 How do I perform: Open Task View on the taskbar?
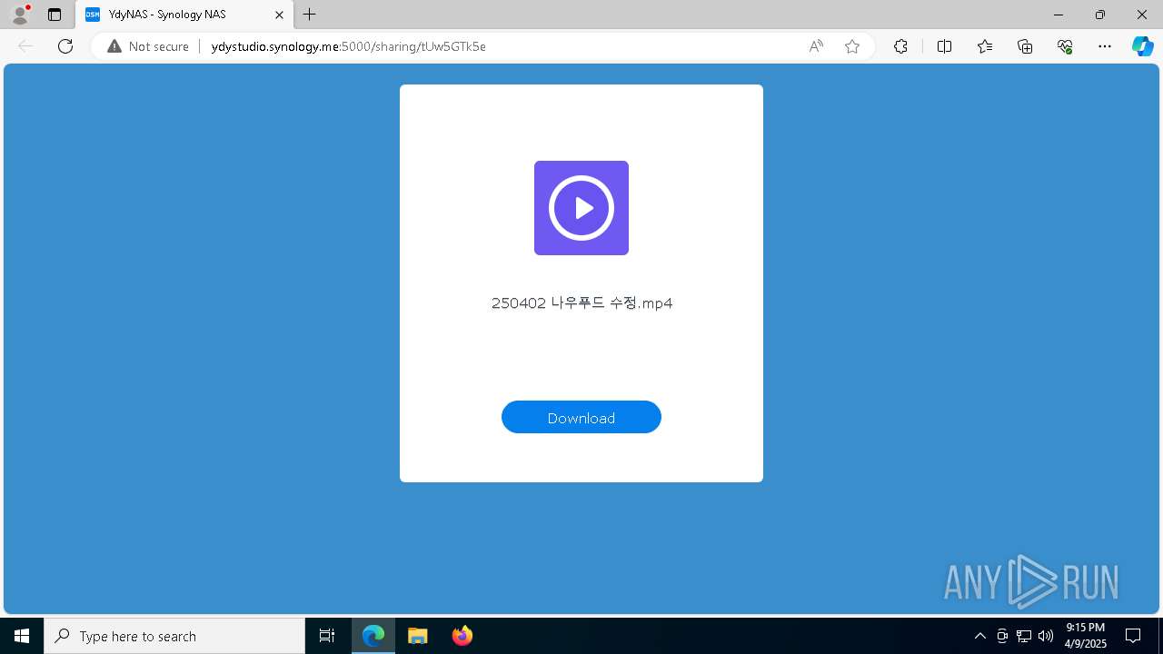327,636
